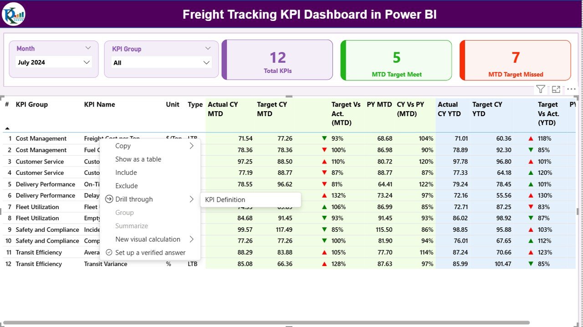Choose KPI Definition drill through option
Image resolution: width=583 pixels, height=327 pixels.
(x=225, y=199)
